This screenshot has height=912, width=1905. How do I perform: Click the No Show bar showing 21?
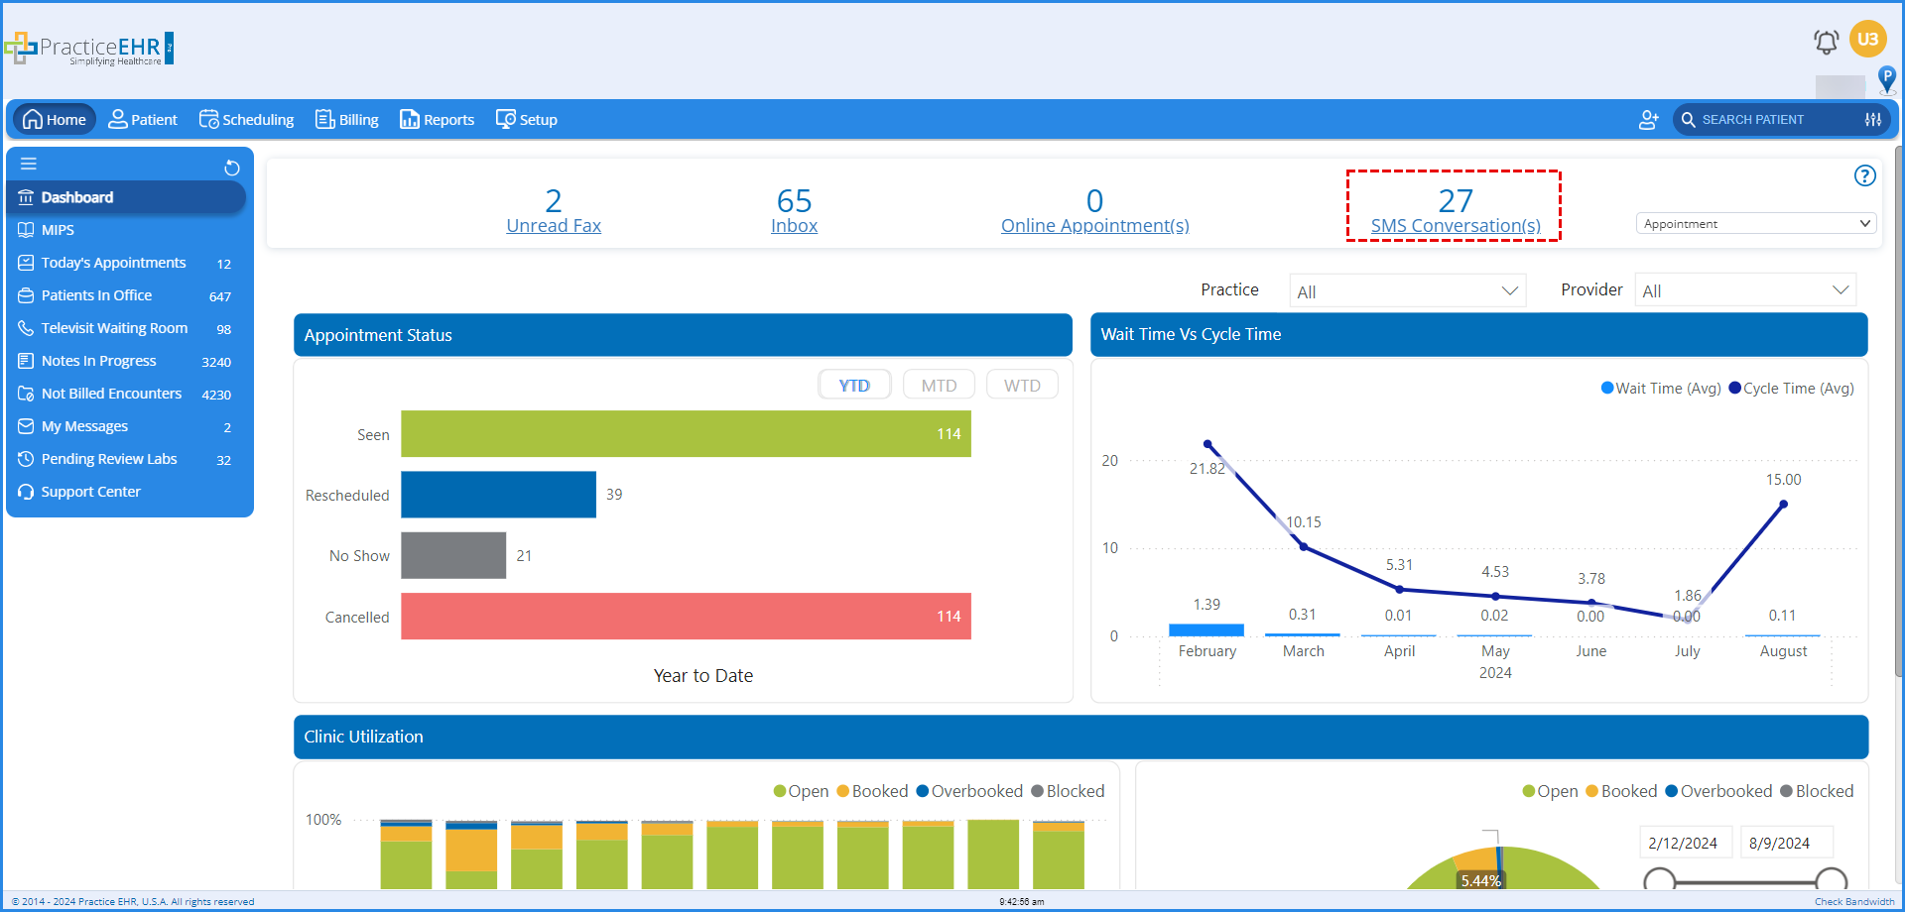click(x=453, y=555)
